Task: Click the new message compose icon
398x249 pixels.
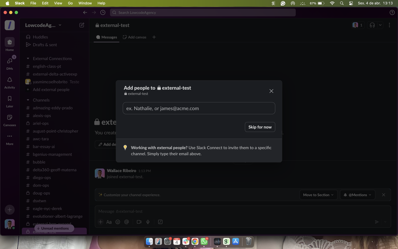Action: [82, 25]
